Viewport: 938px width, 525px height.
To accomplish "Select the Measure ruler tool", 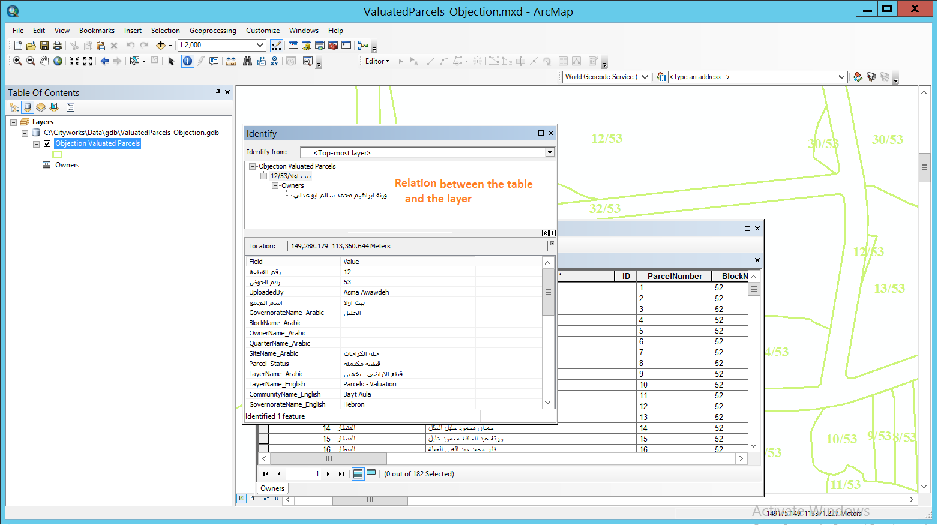I will (231, 61).
